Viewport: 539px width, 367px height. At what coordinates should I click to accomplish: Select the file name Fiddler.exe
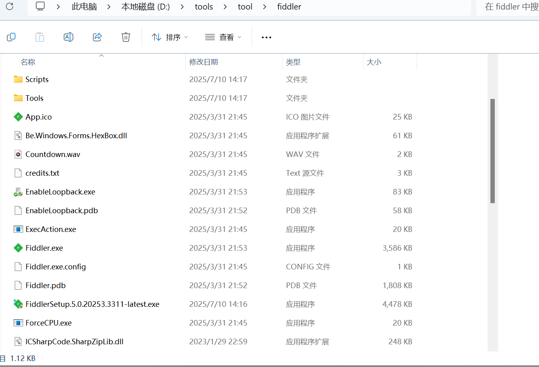(x=44, y=248)
